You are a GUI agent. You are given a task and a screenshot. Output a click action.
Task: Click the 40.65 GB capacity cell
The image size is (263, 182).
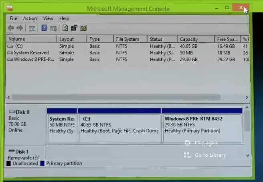188,46
